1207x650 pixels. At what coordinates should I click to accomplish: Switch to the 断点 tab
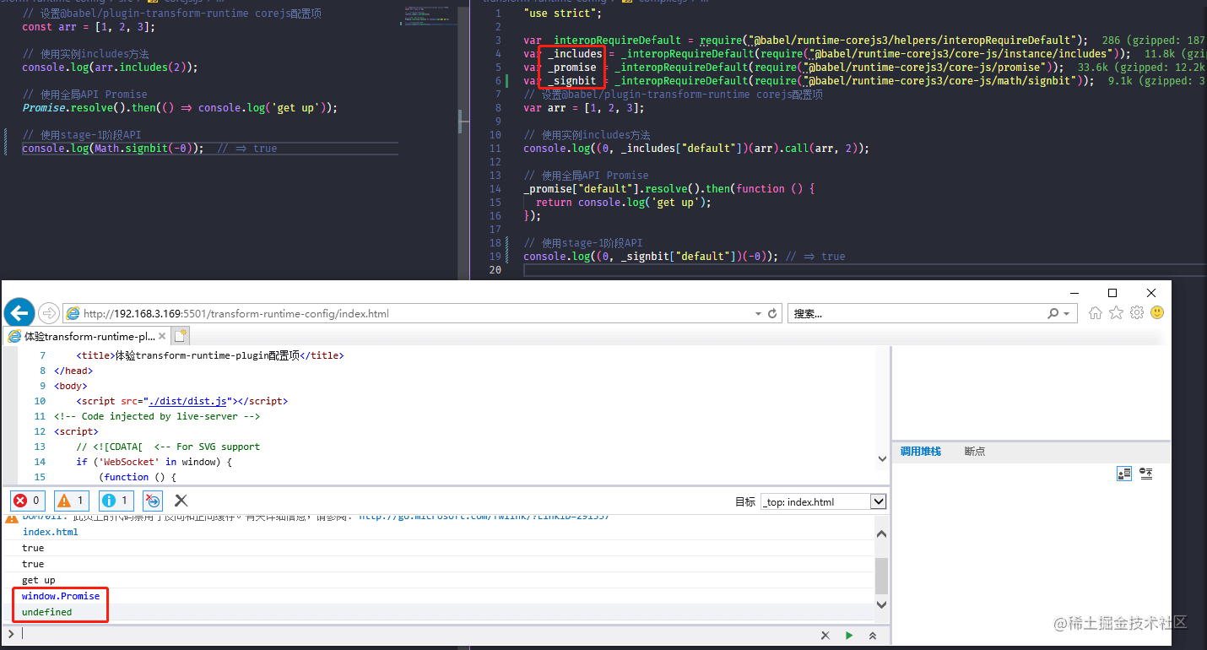coord(975,452)
